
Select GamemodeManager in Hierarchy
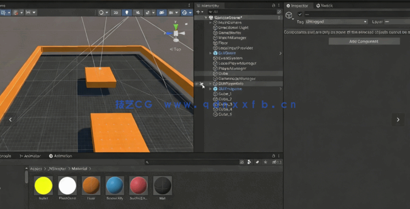tap(236, 78)
